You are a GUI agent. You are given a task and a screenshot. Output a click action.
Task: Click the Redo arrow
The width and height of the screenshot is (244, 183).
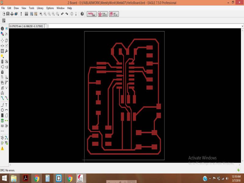(x=66, y=14)
